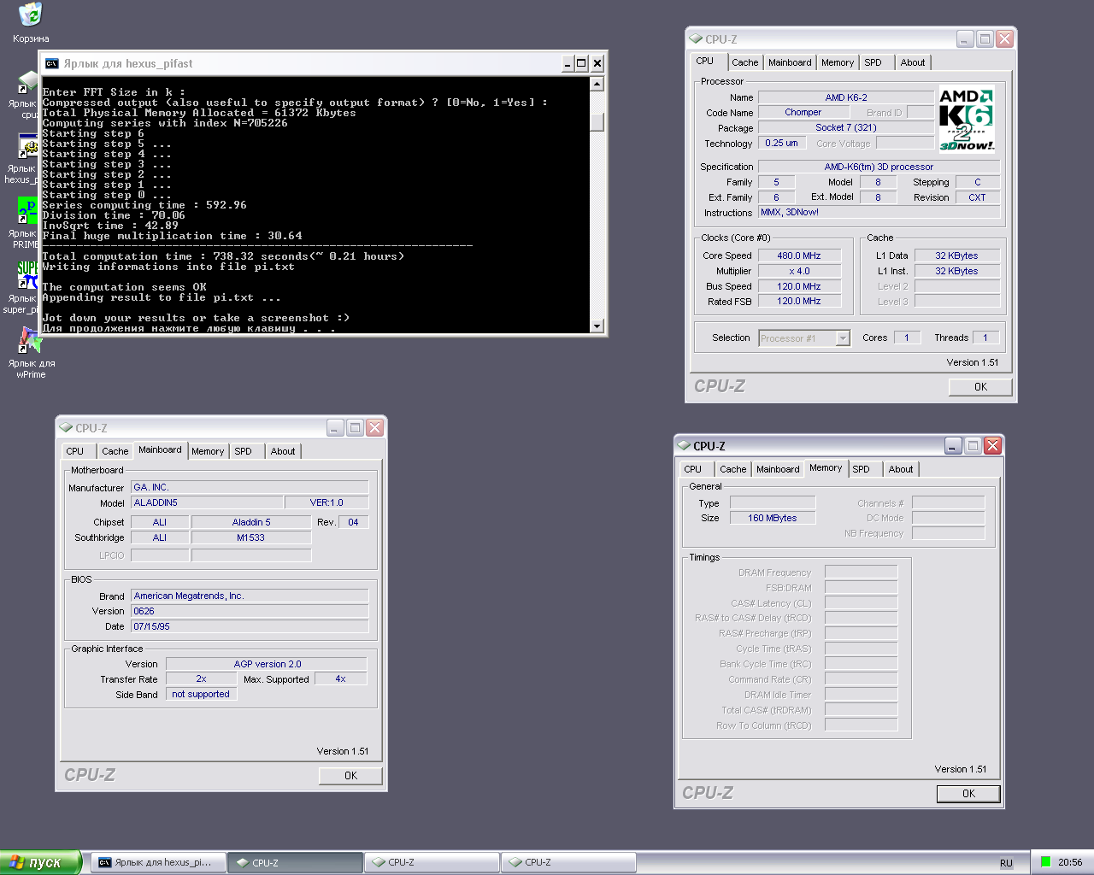Click the Package Socket 7 (321) value

point(846,127)
